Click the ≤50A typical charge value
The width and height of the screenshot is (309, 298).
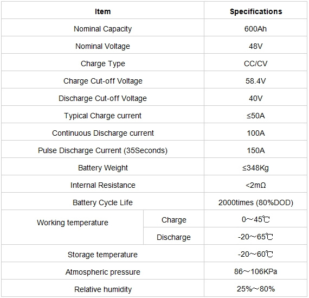click(x=255, y=116)
